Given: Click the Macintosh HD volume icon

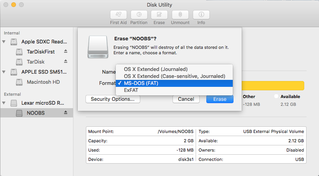Looking at the screenshot, I should (19, 82).
